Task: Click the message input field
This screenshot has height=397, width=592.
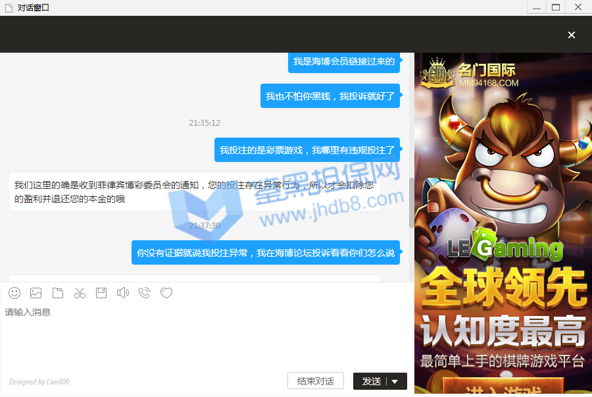Action: (204, 336)
